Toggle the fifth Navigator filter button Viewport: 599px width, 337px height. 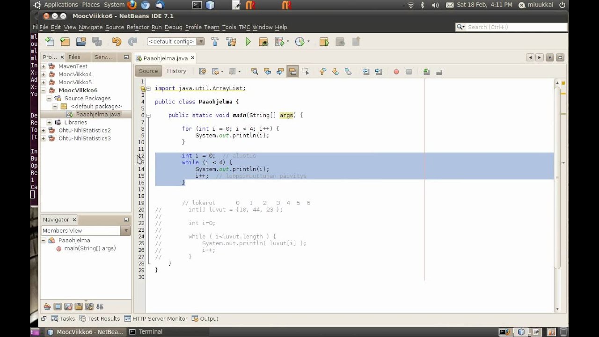pyautogui.click(x=89, y=307)
